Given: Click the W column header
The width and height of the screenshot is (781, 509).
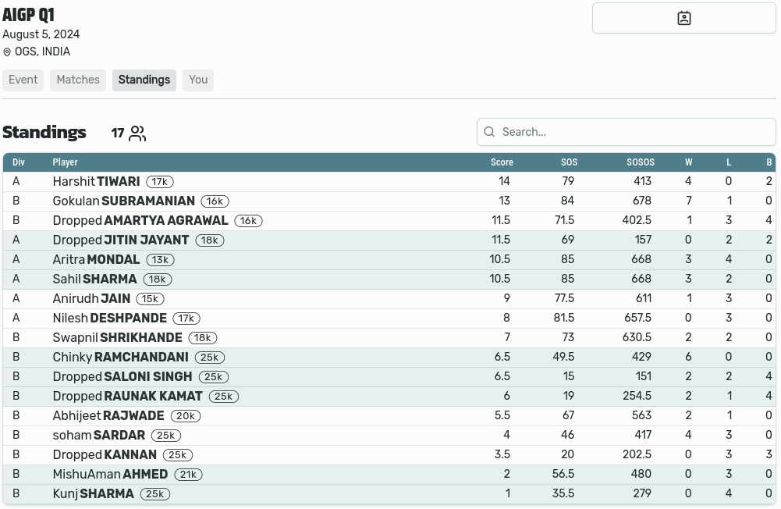Looking at the screenshot, I should pyautogui.click(x=688, y=162).
